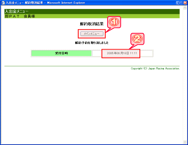Click the Copyright Japan Racing Association text

[155, 68]
